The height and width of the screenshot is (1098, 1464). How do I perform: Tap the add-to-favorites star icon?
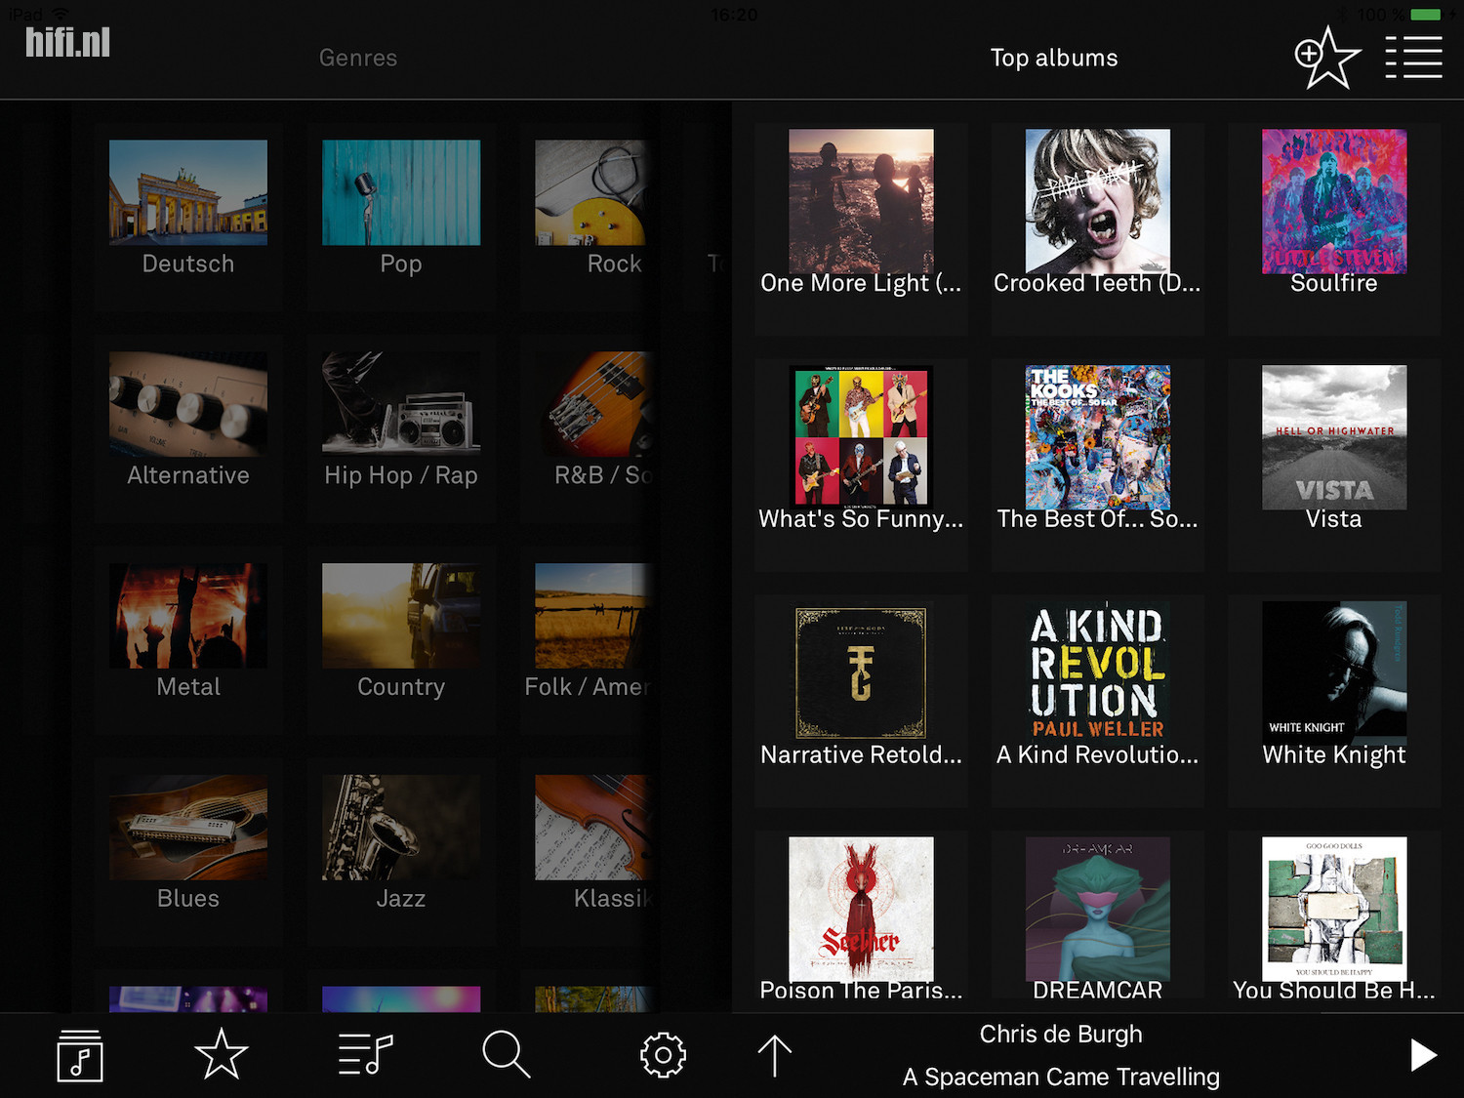pyautogui.click(x=1326, y=58)
